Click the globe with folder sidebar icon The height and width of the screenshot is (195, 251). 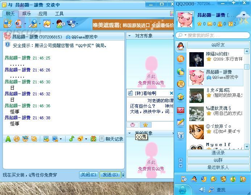181,71
